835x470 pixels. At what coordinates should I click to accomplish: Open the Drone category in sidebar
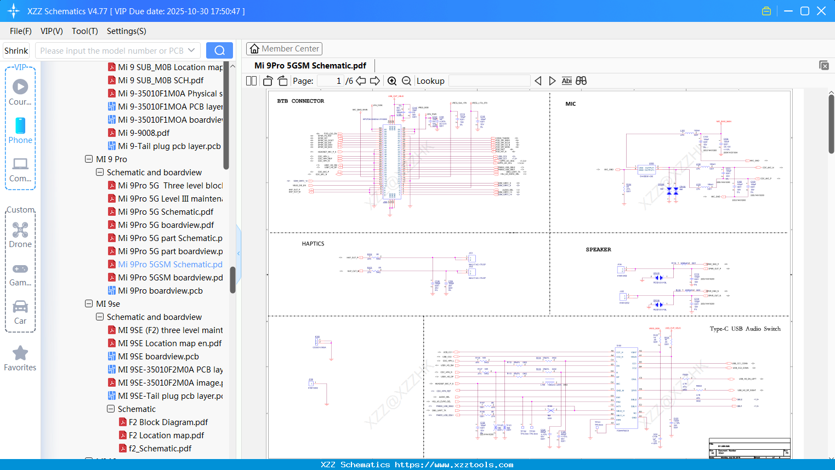coord(20,235)
